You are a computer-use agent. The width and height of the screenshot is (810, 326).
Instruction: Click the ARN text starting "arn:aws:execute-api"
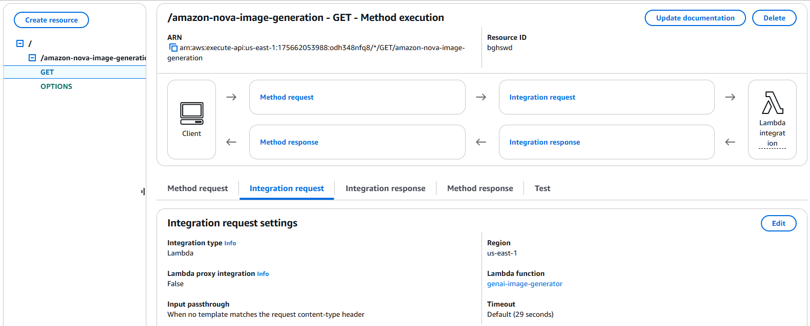pyautogui.click(x=316, y=53)
